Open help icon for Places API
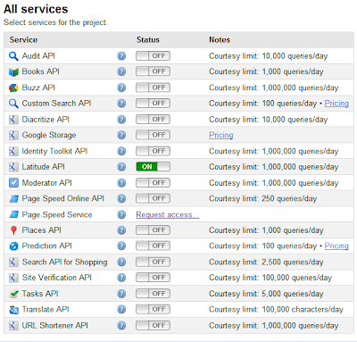 click(x=121, y=230)
